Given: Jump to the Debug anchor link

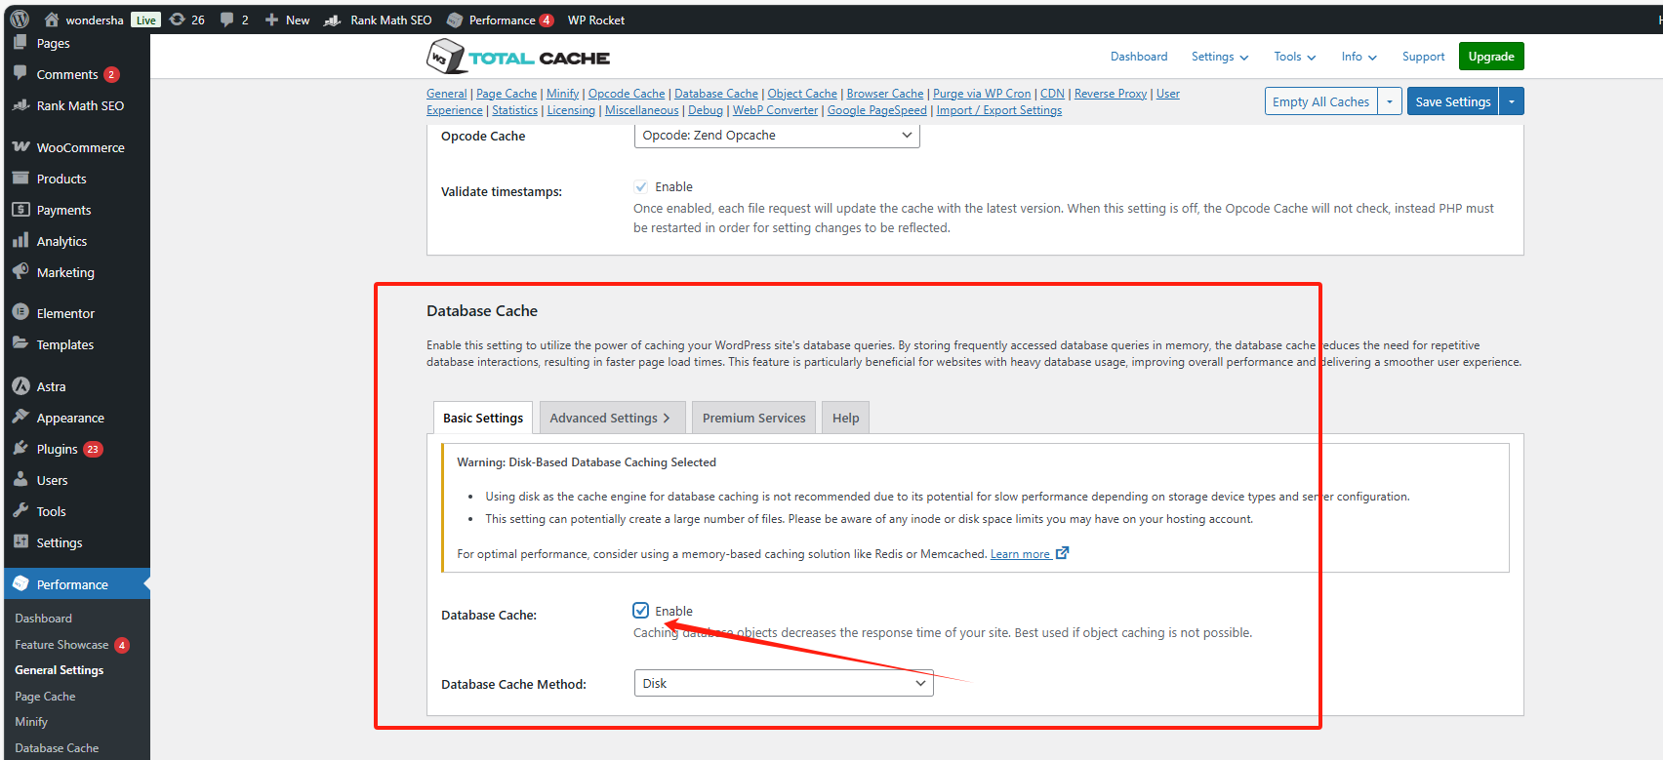Looking at the screenshot, I should 706,110.
